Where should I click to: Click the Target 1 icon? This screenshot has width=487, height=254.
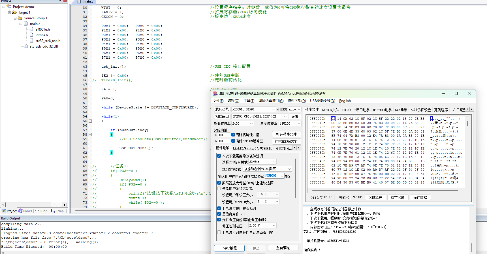point(14,12)
